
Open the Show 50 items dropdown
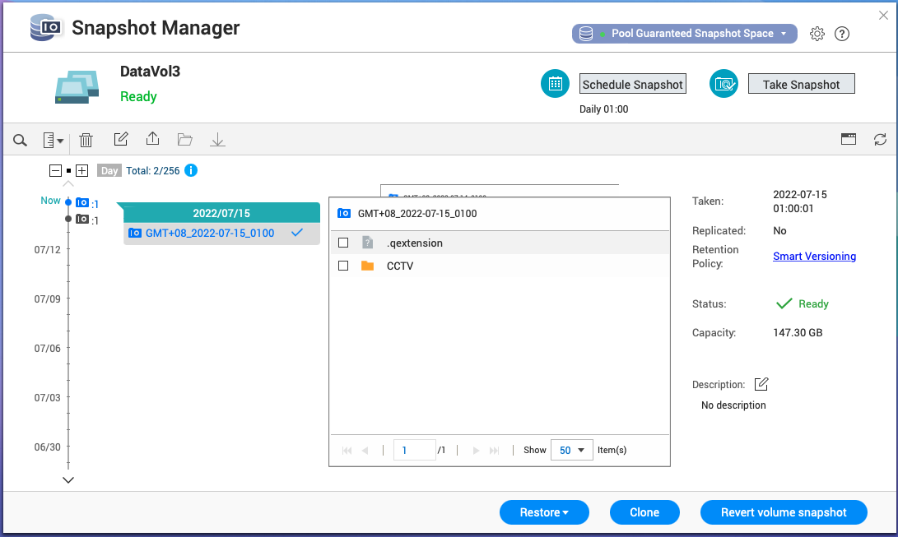571,450
